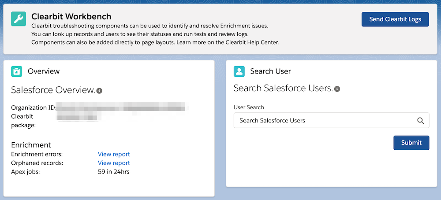Click the Search User panel title
This screenshot has height=200, width=441.
pyautogui.click(x=271, y=71)
